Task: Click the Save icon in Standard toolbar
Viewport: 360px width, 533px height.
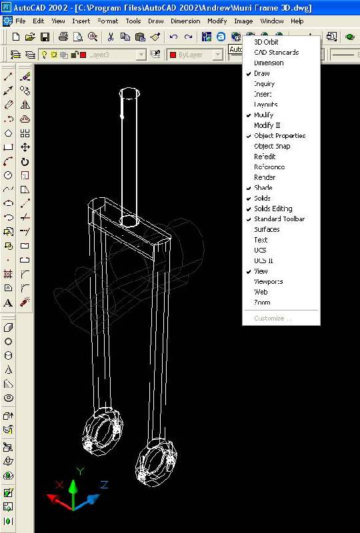Action: [x=45, y=37]
